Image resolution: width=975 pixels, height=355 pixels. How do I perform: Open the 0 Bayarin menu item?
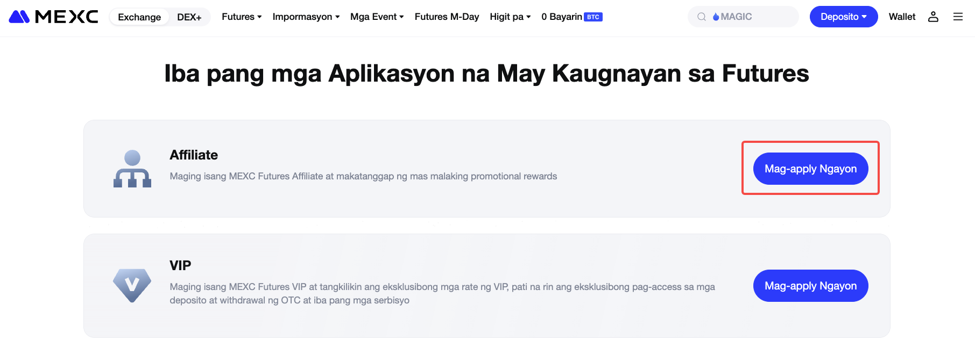point(562,17)
